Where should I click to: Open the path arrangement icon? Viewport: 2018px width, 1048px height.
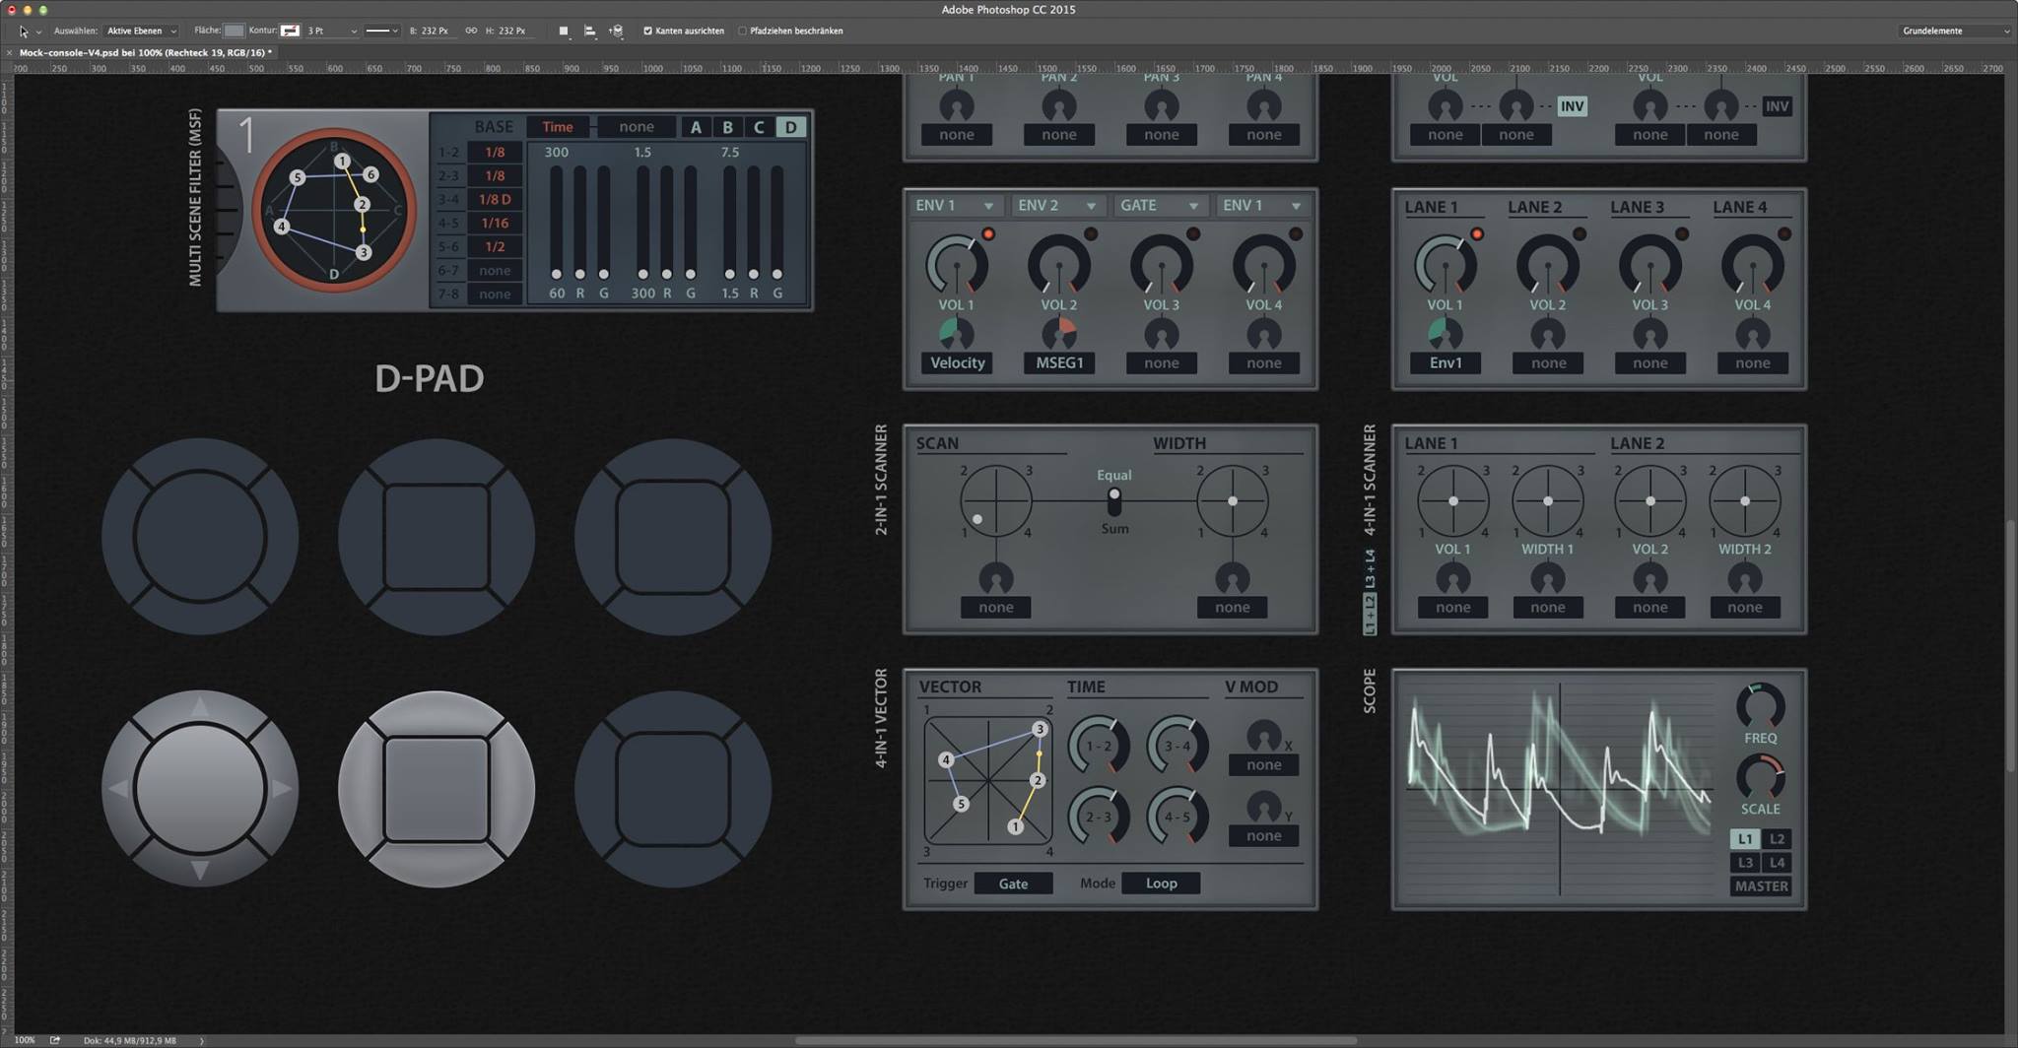[616, 32]
